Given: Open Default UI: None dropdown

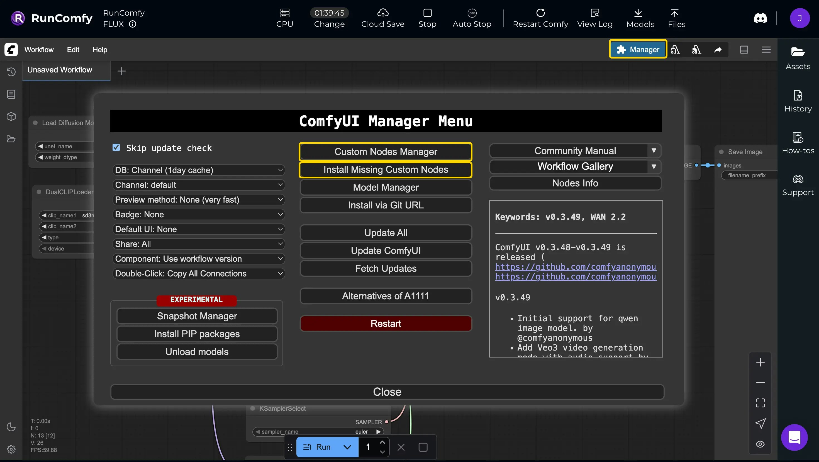Looking at the screenshot, I should click(199, 229).
